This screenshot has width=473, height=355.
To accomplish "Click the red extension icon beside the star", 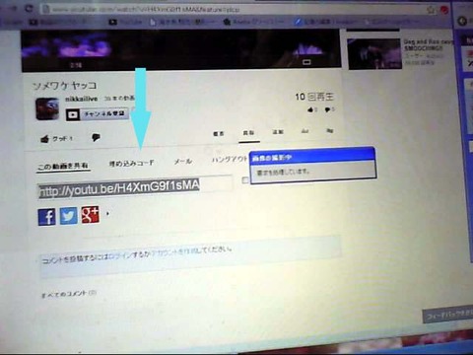I will pyautogui.click(x=444, y=10).
